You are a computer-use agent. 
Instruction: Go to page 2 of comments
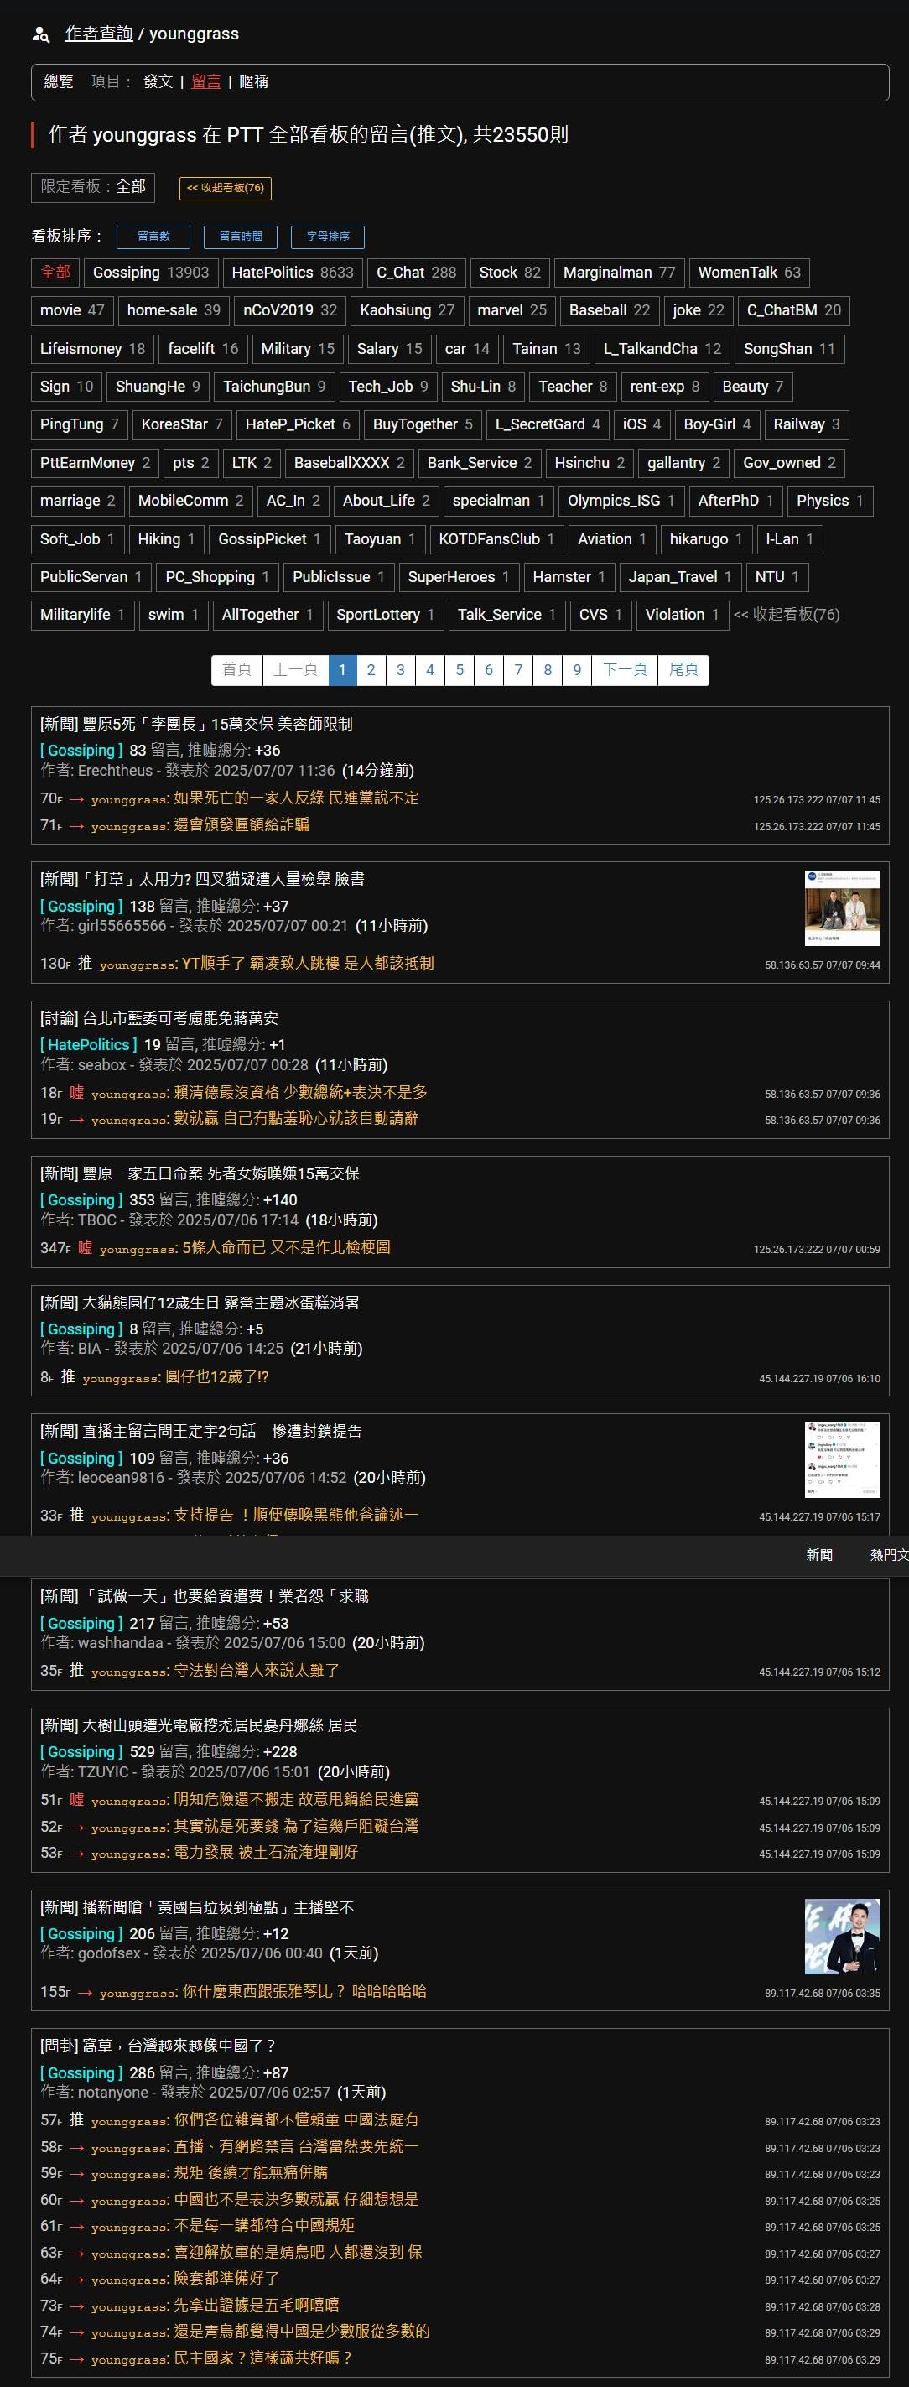371,670
